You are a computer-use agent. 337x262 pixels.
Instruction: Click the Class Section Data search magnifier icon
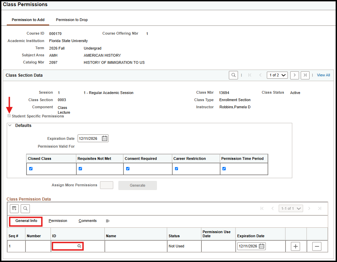(x=233, y=75)
